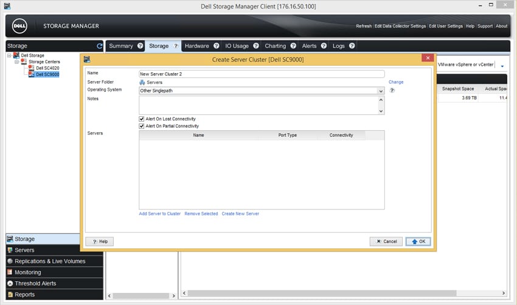Switch to the Charting tab
Viewport: 517px width, 305px height.
tap(276, 46)
